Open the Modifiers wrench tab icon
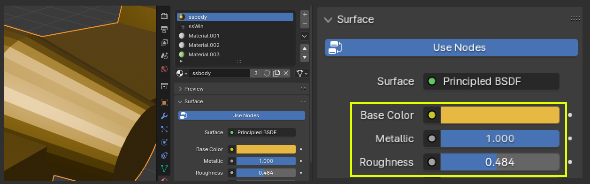The width and height of the screenshot is (590, 184). (x=164, y=116)
